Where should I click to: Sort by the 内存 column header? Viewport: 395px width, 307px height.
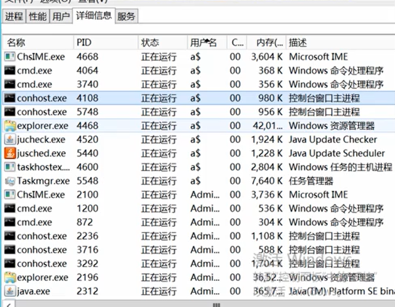coord(266,43)
